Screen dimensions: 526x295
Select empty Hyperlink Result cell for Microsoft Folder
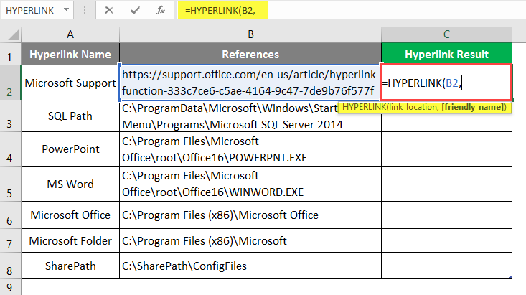click(x=446, y=240)
